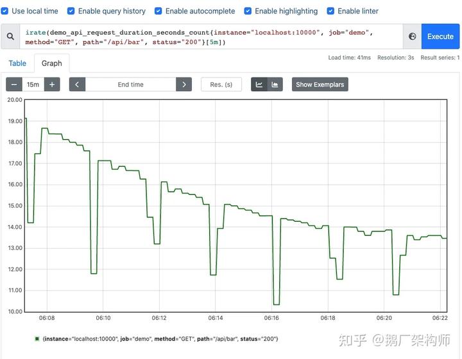Go to the next end time with right arrow

click(x=184, y=85)
